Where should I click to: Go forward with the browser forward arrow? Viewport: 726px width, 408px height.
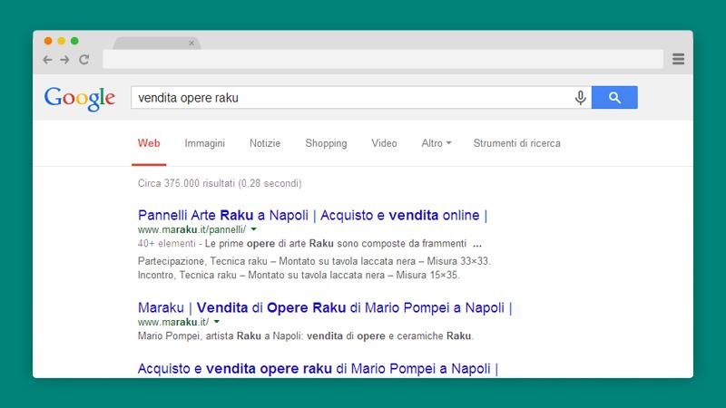click(x=64, y=60)
